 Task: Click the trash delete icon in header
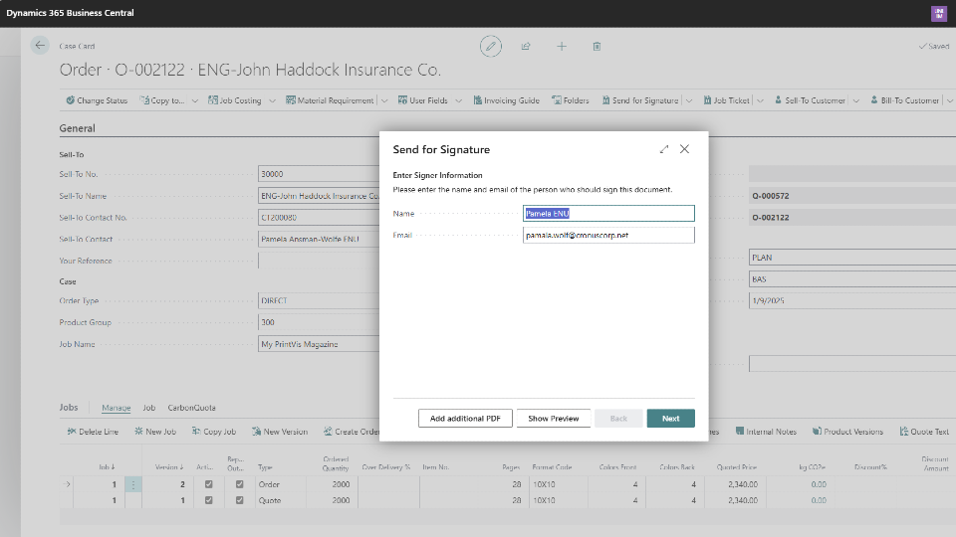click(x=597, y=46)
